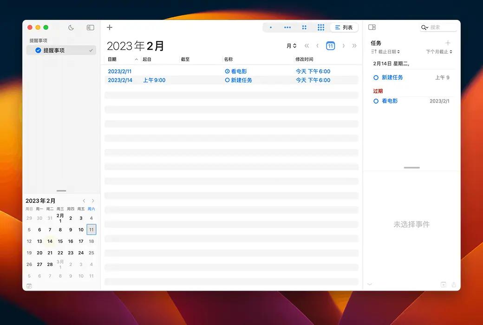Screen dimensions: 483x325
Task: Open the 新建任务 name in task panel
Action: [x=392, y=78]
